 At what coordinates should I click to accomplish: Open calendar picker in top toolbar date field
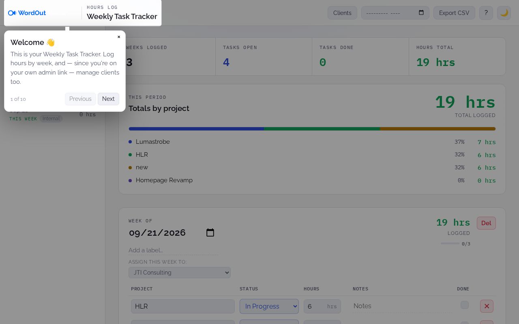(421, 13)
